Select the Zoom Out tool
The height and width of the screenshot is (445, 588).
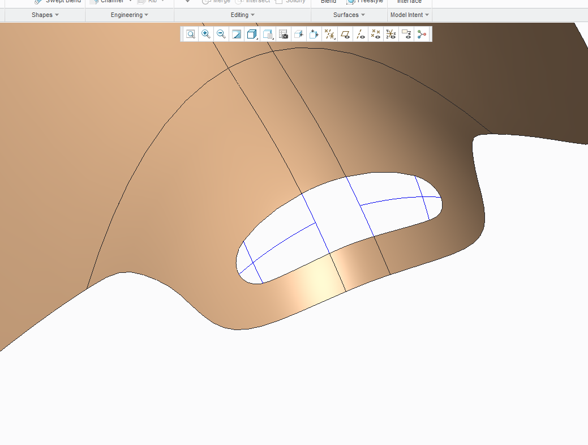pos(221,34)
